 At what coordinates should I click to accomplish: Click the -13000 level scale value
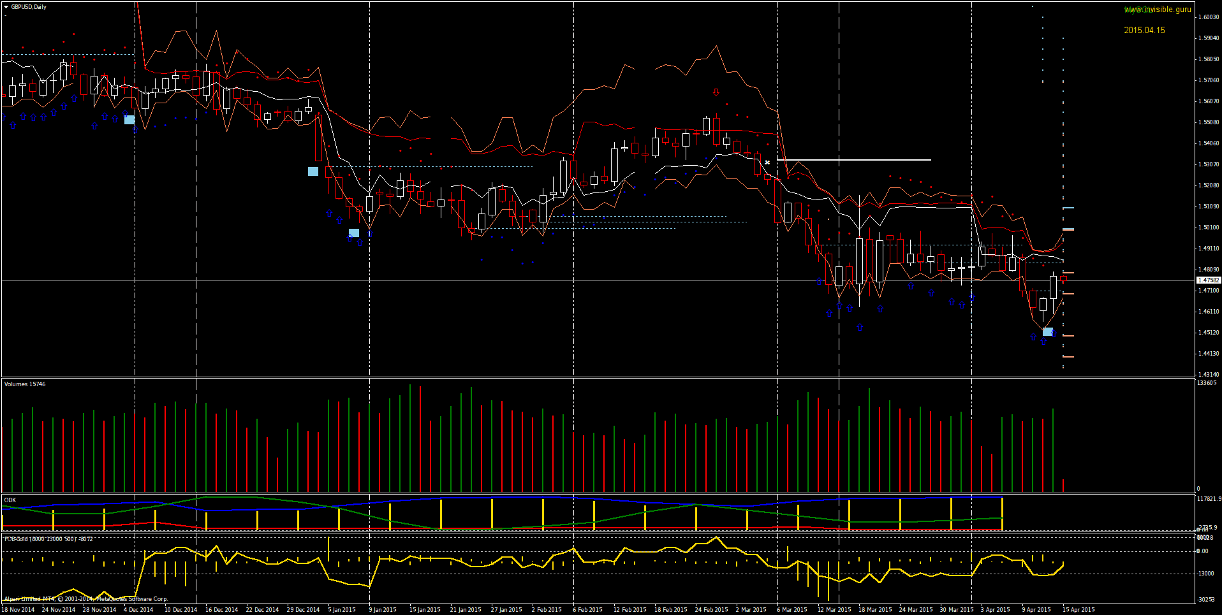pos(1206,574)
